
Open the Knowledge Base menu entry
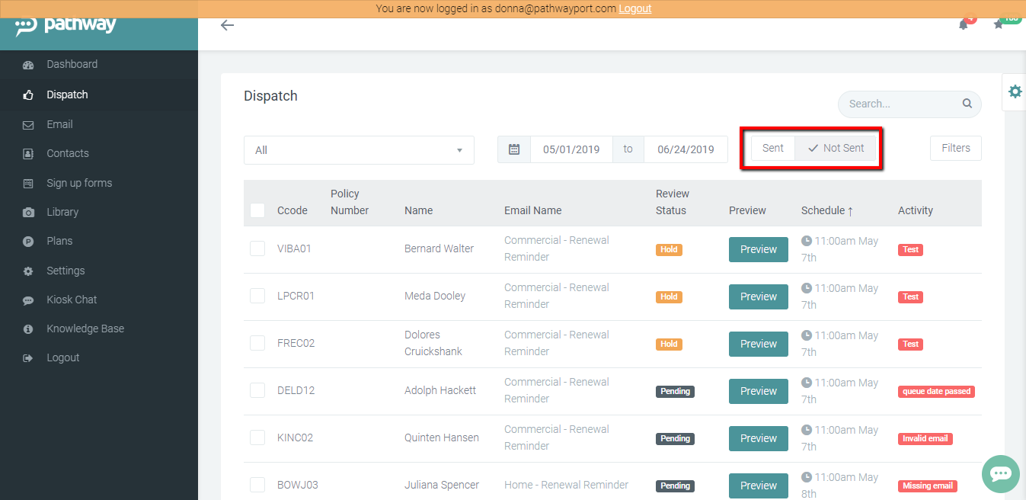point(84,328)
